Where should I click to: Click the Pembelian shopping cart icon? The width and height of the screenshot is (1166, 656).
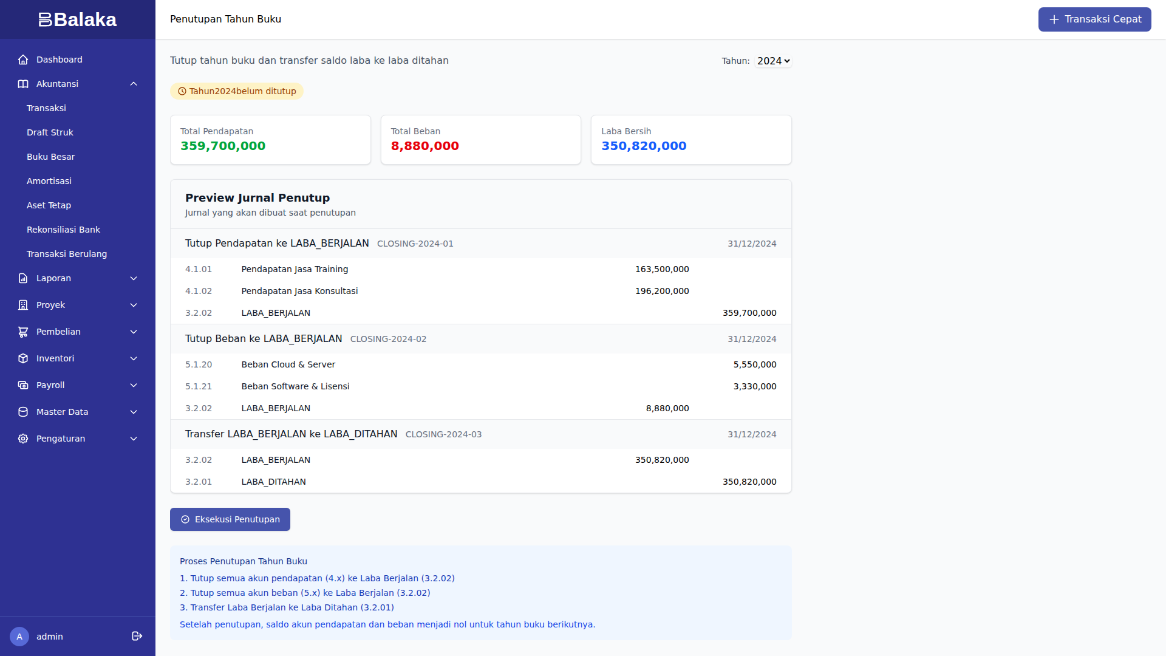(x=23, y=332)
